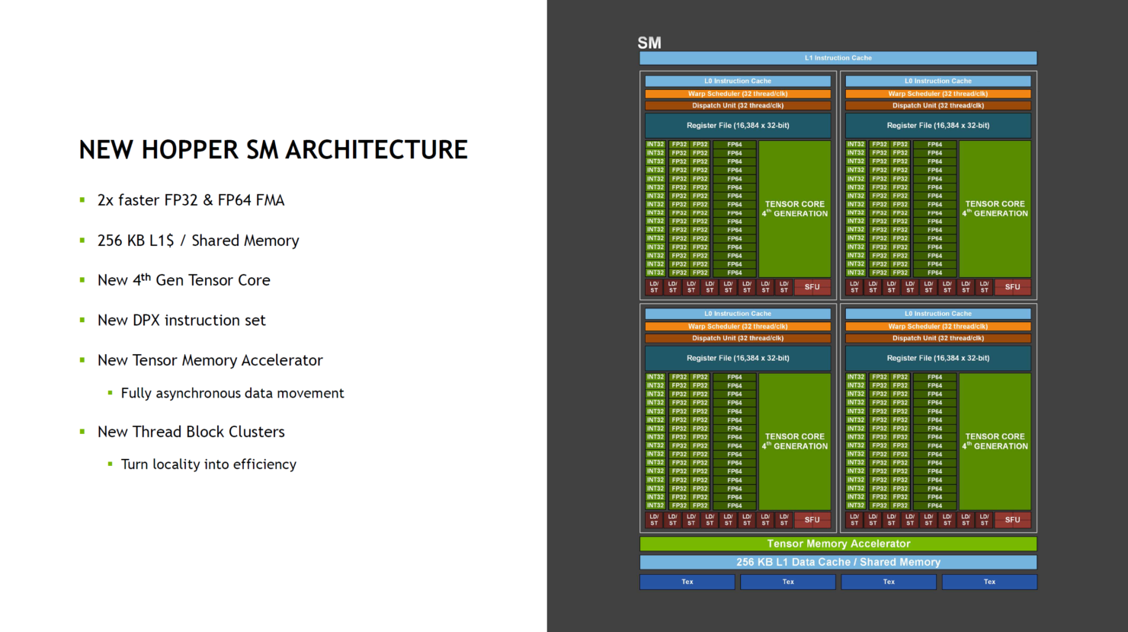The height and width of the screenshot is (632, 1128).
Task: Click the Register File (16,384 x 32-bit) block
Action: pos(737,125)
